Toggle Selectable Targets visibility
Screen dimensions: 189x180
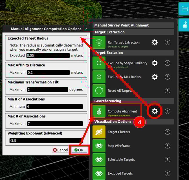[99, 160]
